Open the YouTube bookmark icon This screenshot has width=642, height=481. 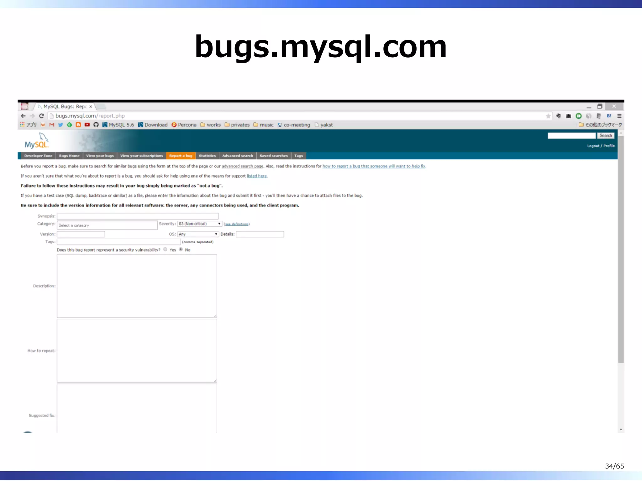pos(87,125)
